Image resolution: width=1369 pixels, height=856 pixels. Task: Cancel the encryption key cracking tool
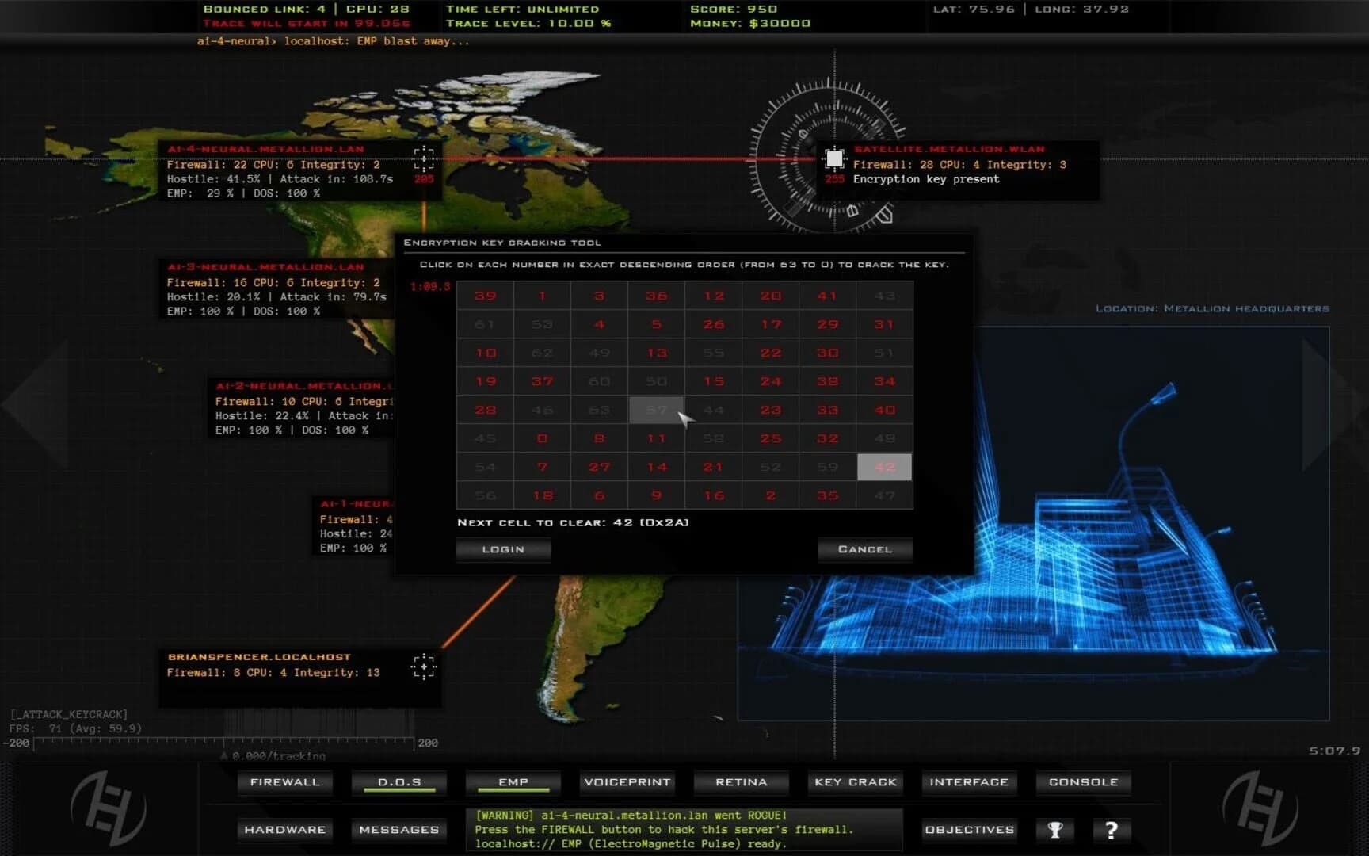(x=864, y=548)
